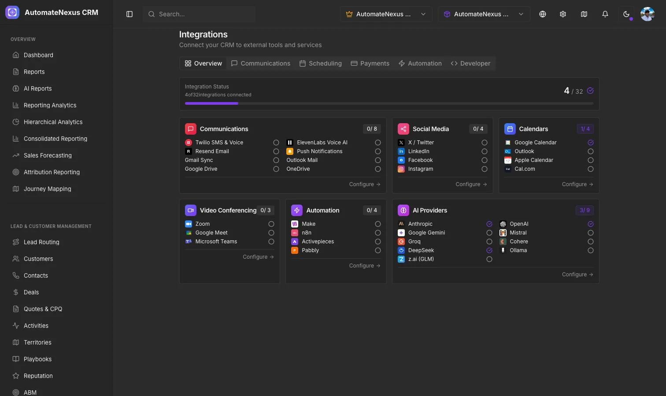Switch to the Payments tab
Viewport: 666px width, 396px height.
pos(370,63)
